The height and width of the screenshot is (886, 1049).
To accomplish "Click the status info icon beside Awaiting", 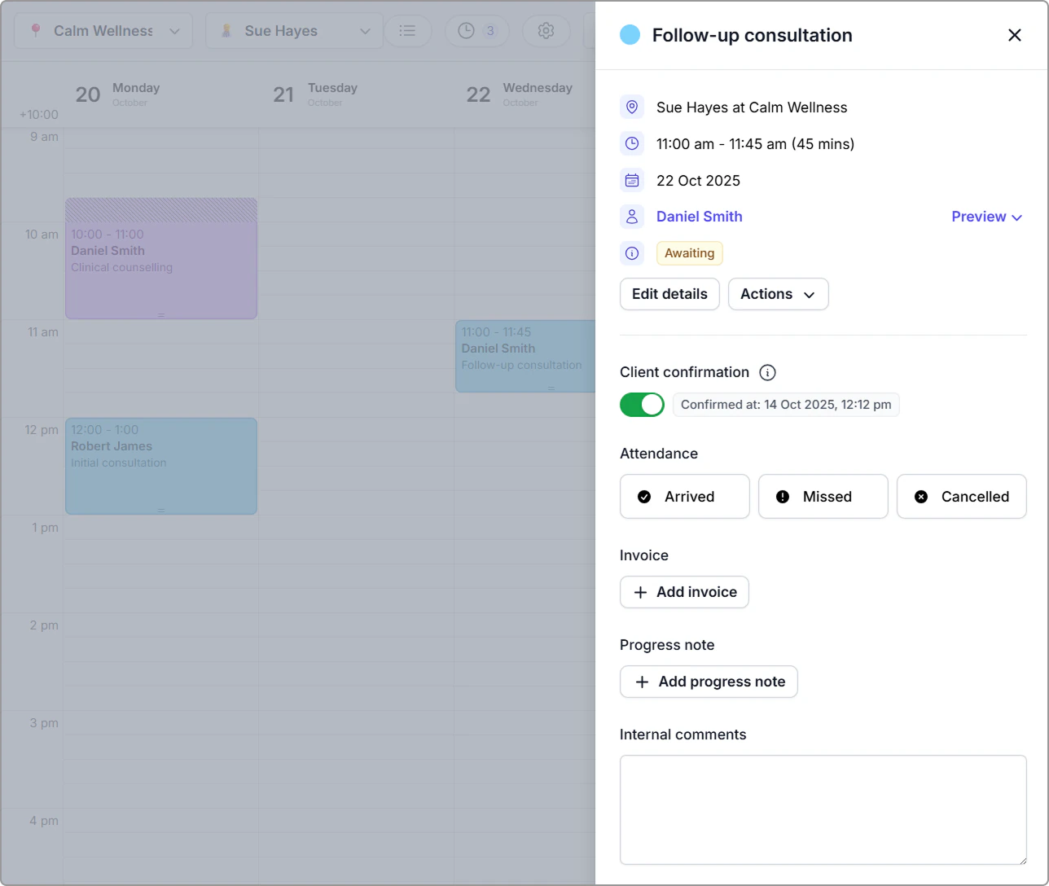I will pyautogui.click(x=632, y=253).
